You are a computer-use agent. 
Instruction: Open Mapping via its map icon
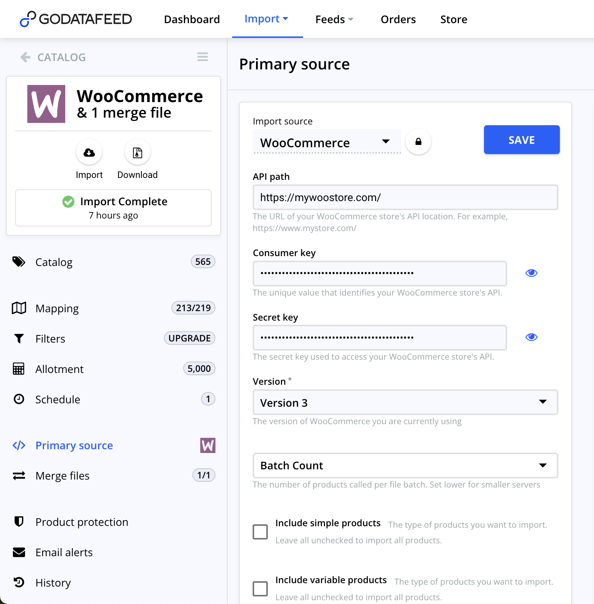19,308
